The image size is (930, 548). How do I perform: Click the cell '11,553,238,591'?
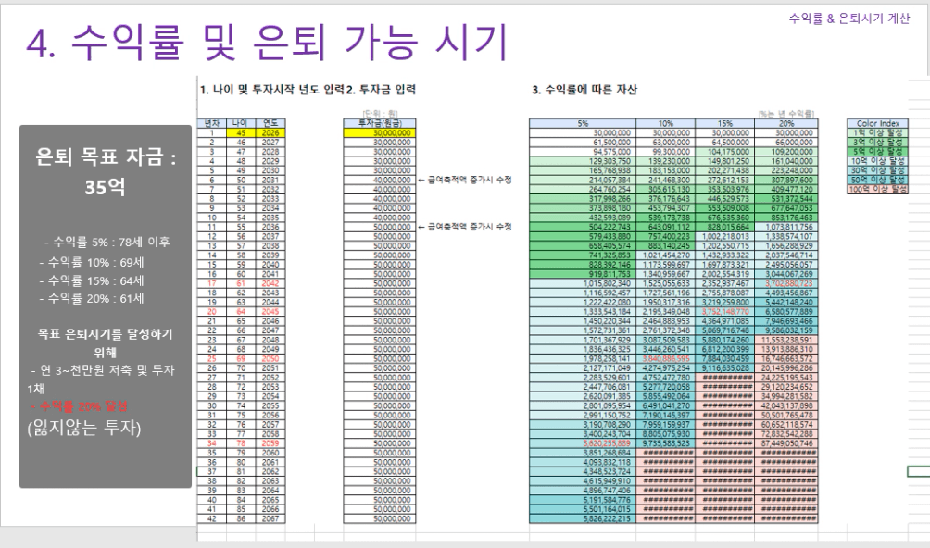(x=786, y=340)
